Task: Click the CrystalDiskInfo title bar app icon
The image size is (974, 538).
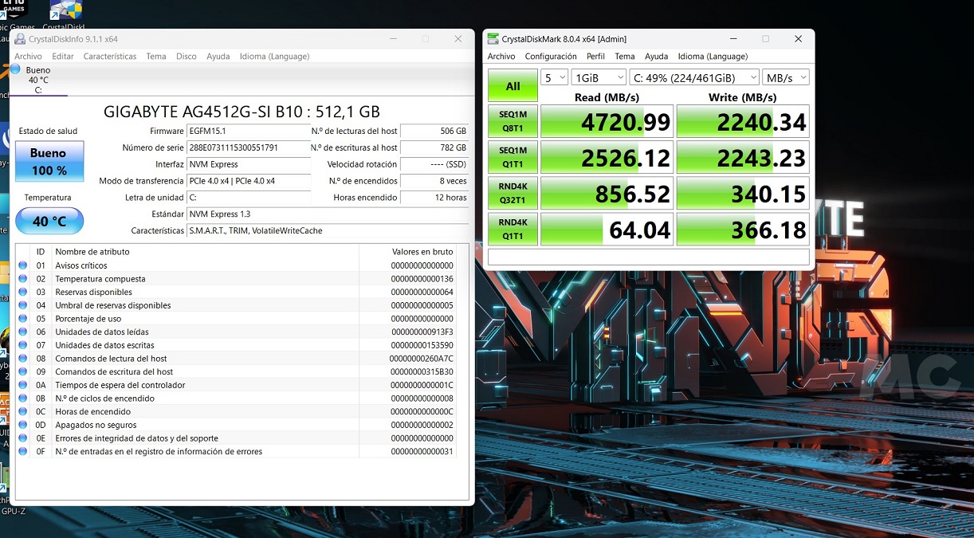Action: click(19, 39)
